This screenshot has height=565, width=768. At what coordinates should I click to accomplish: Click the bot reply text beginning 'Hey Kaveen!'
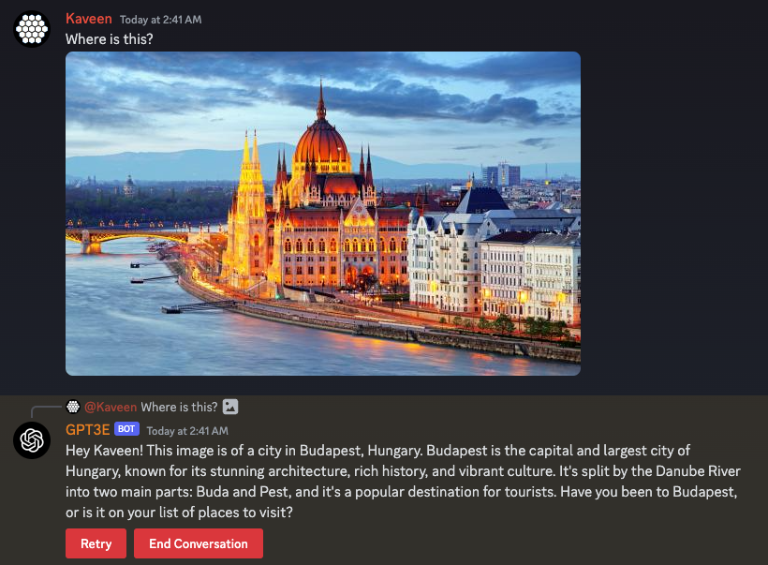pos(403,482)
